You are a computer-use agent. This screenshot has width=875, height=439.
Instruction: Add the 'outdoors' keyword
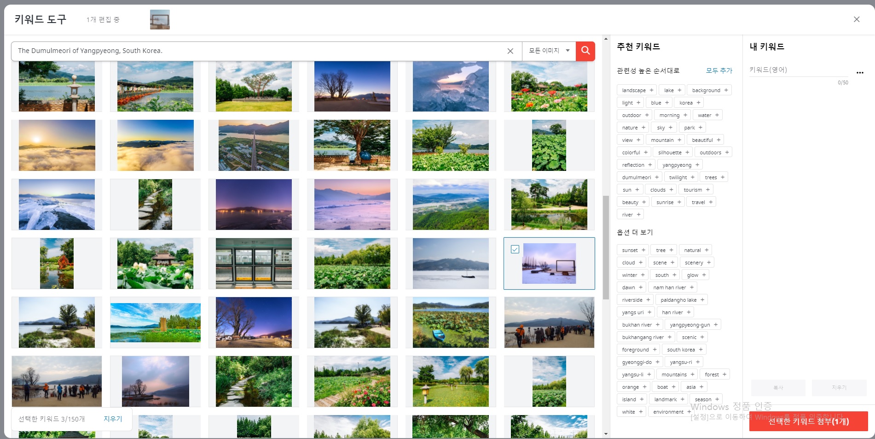tap(713, 152)
